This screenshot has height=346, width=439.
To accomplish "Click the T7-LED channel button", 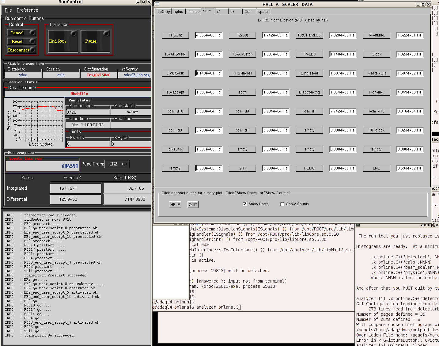I will [309, 54].
